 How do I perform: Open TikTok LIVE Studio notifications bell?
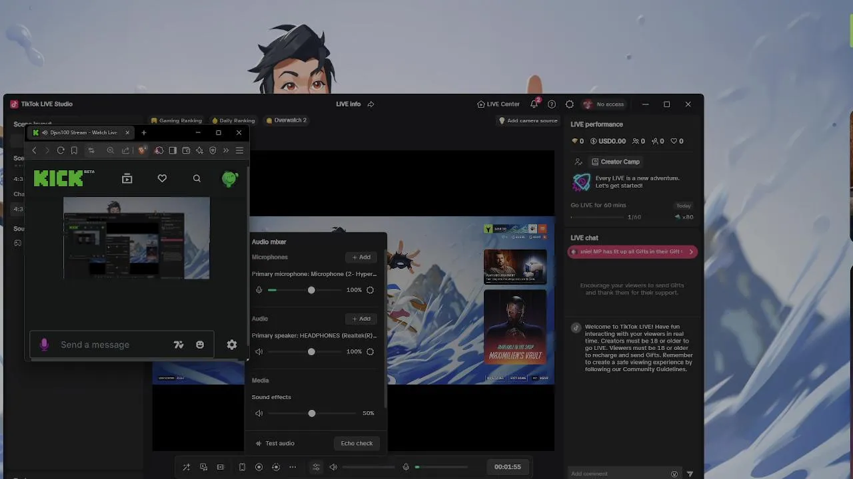[534, 104]
